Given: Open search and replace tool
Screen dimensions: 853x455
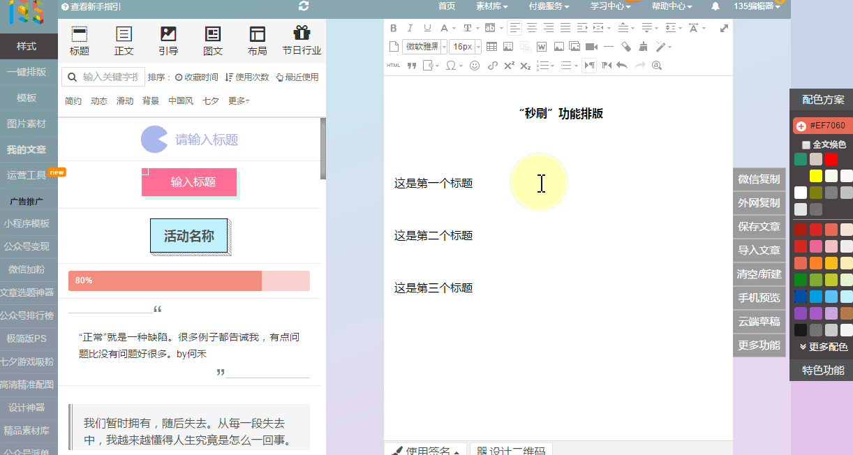Looking at the screenshot, I should 656,66.
